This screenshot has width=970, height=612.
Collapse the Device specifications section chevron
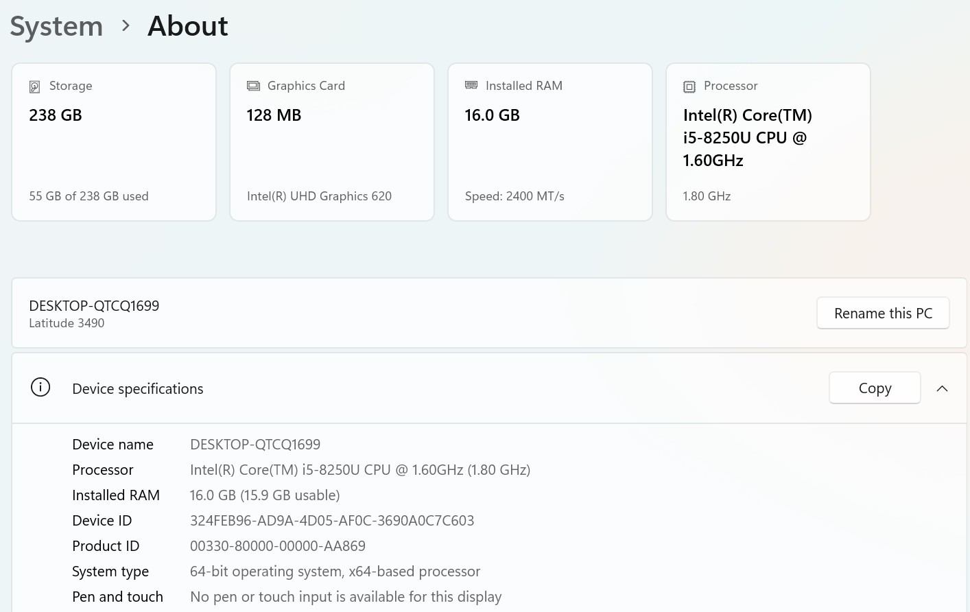click(x=943, y=388)
